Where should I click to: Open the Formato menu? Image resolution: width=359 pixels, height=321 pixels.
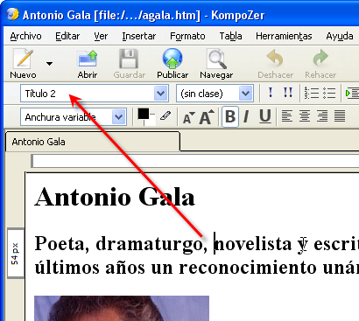point(187,36)
